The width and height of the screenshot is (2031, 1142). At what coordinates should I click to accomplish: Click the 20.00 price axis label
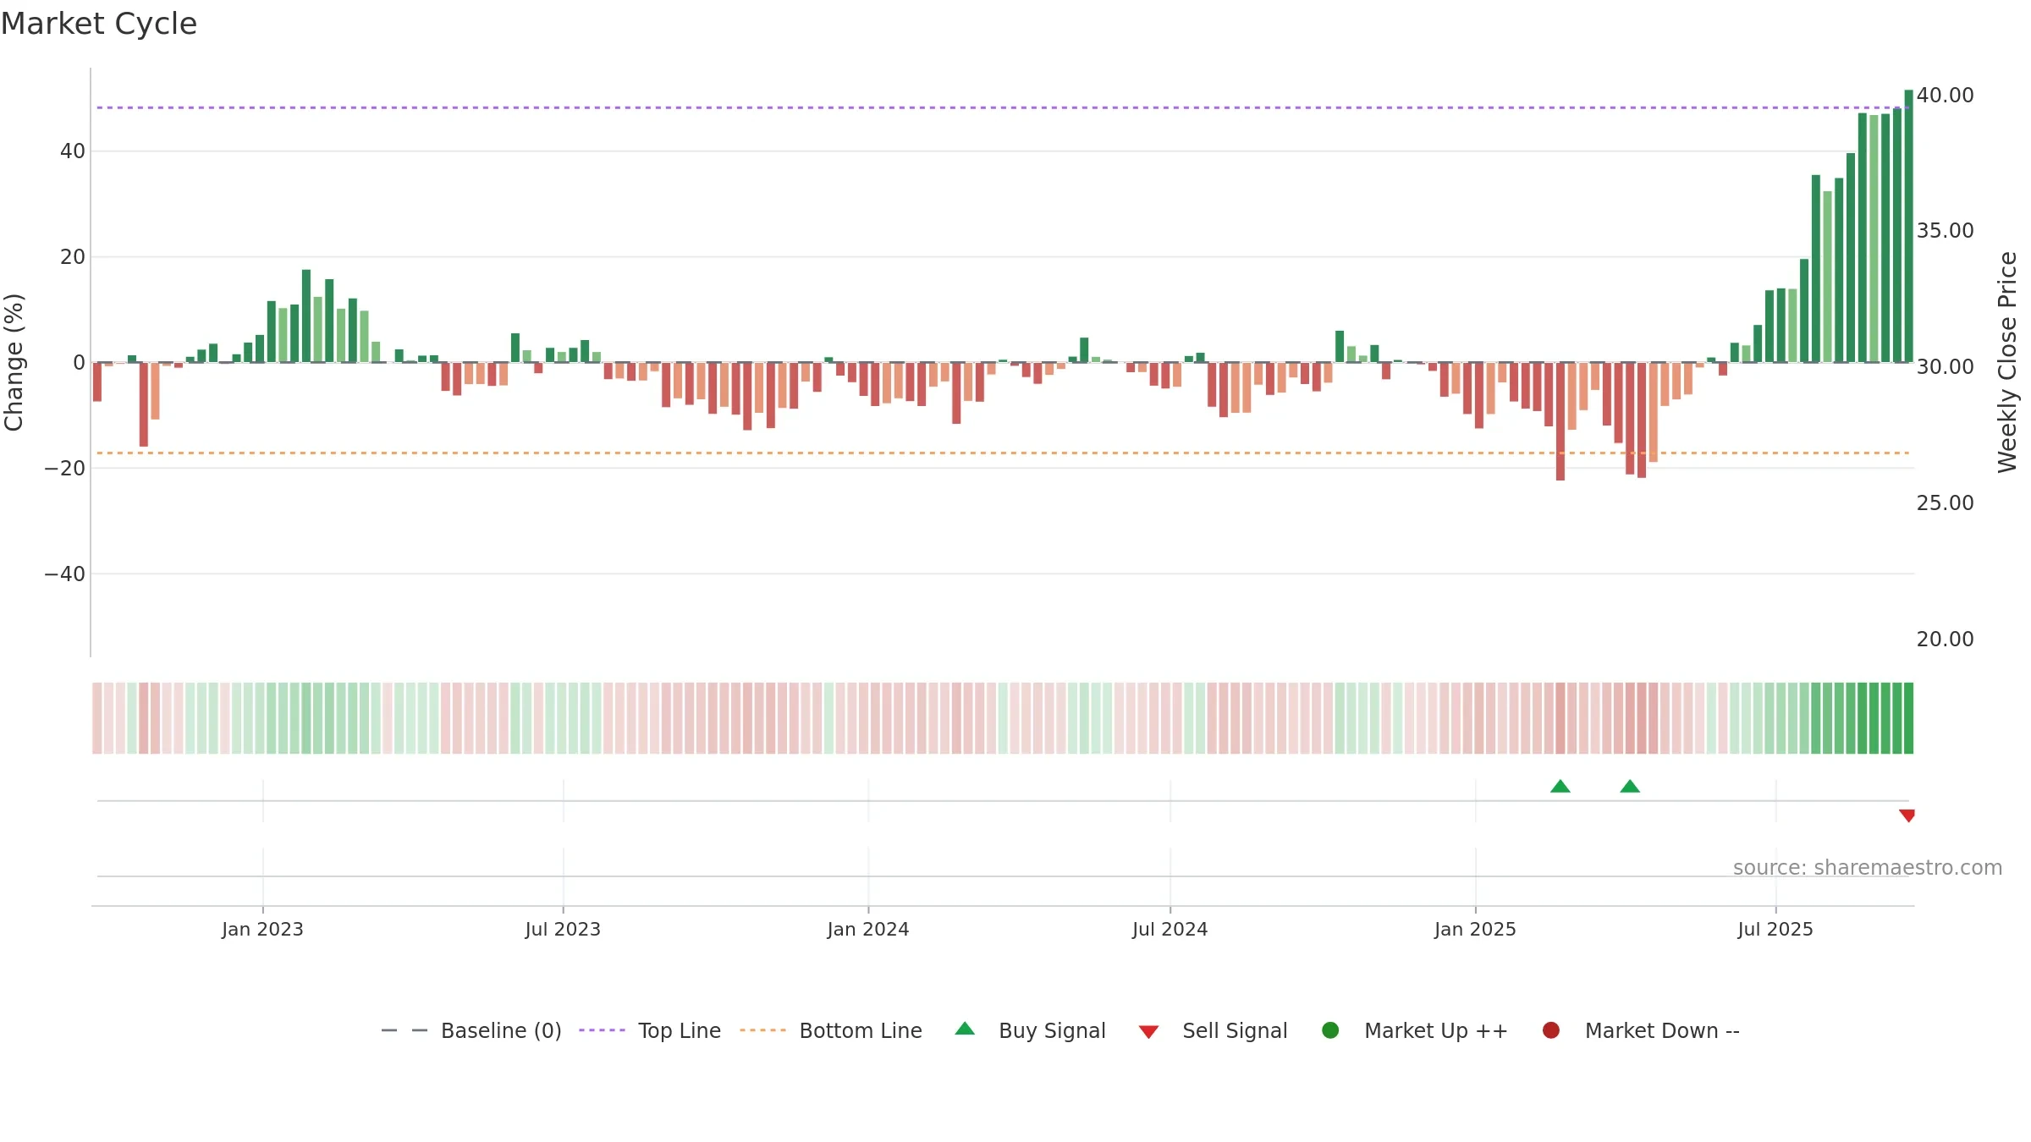(1945, 639)
